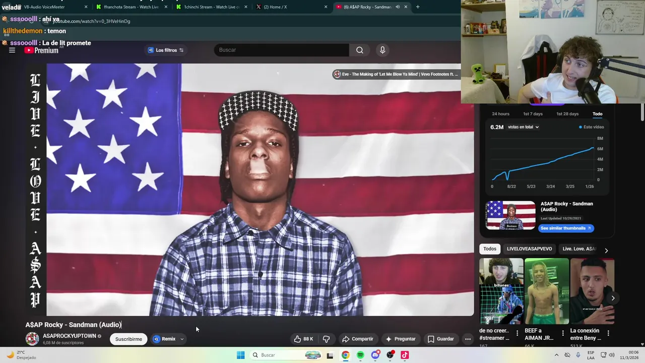Open Spotify from the taskbar
645x363 pixels.
click(360, 355)
